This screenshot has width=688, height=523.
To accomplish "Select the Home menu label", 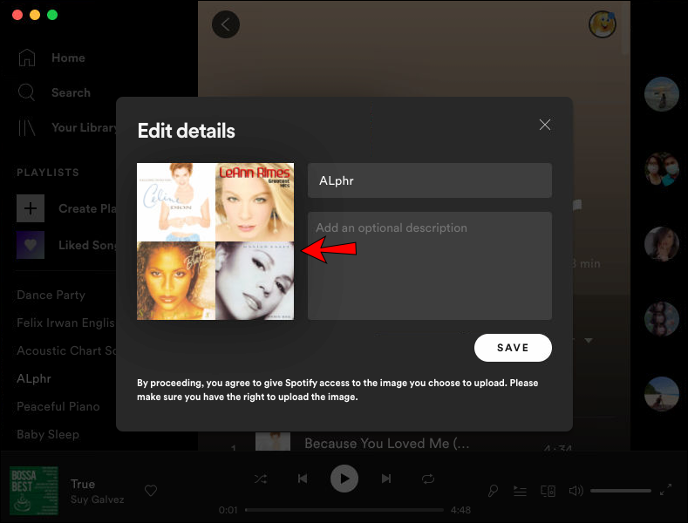I will (68, 58).
